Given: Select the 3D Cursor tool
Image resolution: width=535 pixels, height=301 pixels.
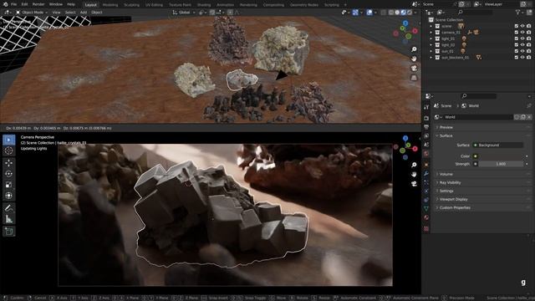Looking at the screenshot, I should pyautogui.click(x=9, y=150).
